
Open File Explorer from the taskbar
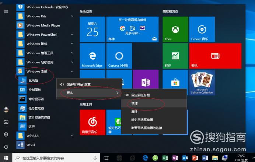215,158
